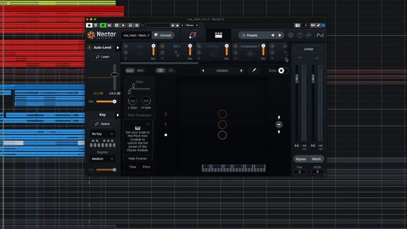407x229 pixels.
Task: Open the help question mark icon
Action: coord(300,36)
